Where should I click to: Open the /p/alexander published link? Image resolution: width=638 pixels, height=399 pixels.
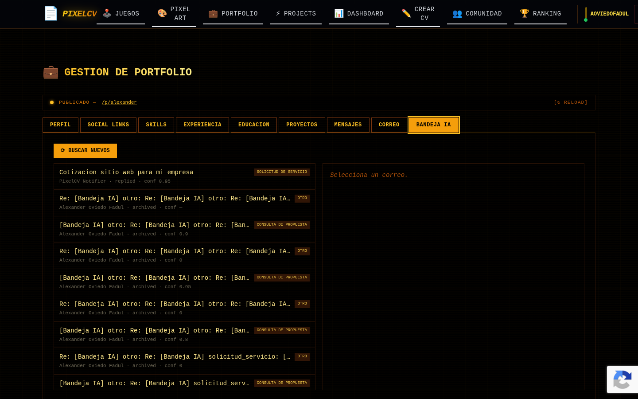(x=119, y=102)
